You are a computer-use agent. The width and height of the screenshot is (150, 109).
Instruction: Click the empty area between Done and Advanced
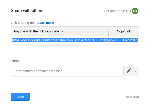coord(77,97)
